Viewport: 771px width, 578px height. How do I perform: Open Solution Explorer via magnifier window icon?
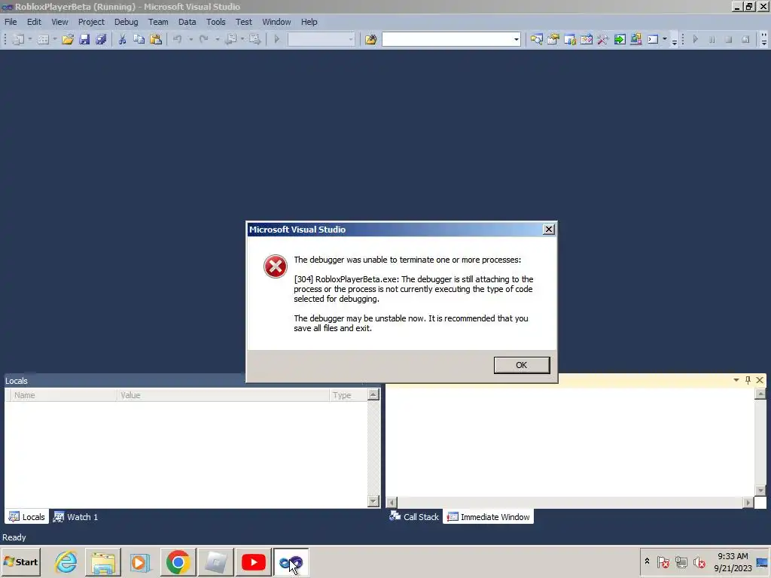tap(536, 39)
